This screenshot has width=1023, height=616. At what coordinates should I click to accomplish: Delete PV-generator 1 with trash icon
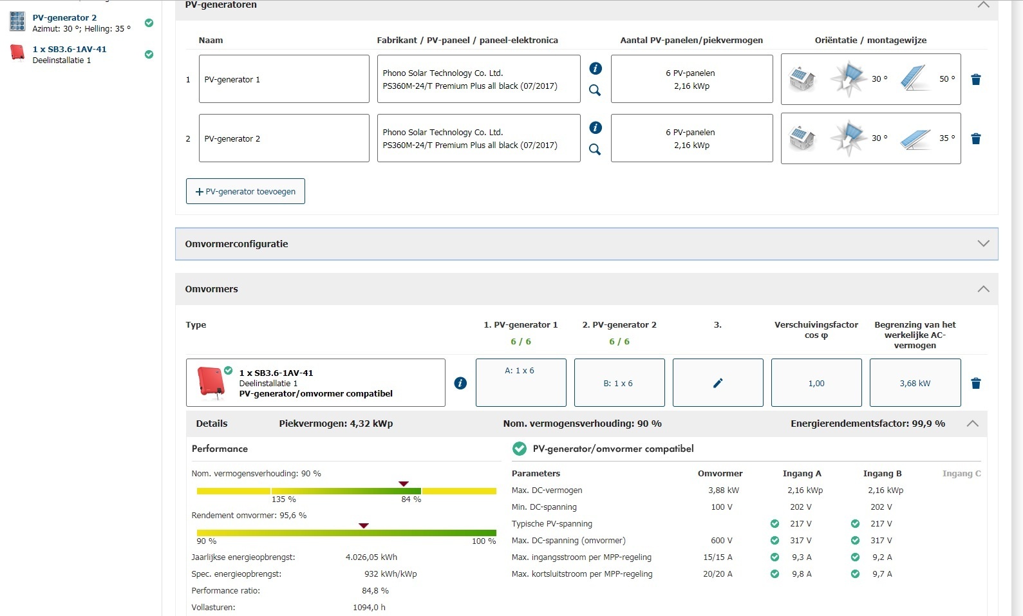tap(975, 80)
